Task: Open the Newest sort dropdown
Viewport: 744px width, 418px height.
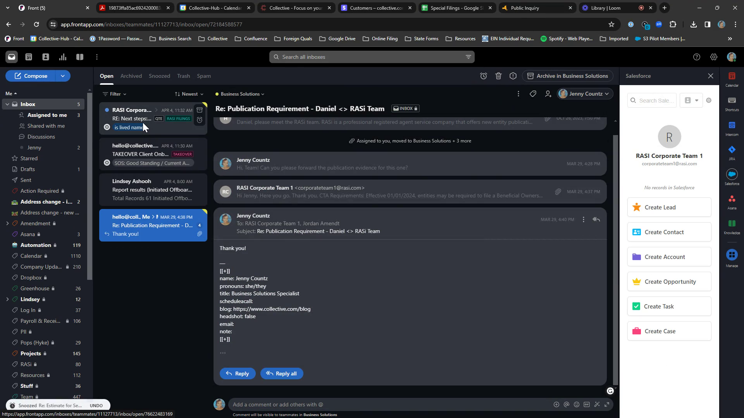Action: (189, 94)
